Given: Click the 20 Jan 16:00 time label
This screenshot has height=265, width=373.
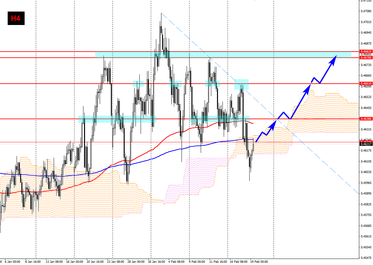Looking at the screenshot, I should coord(95,262).
